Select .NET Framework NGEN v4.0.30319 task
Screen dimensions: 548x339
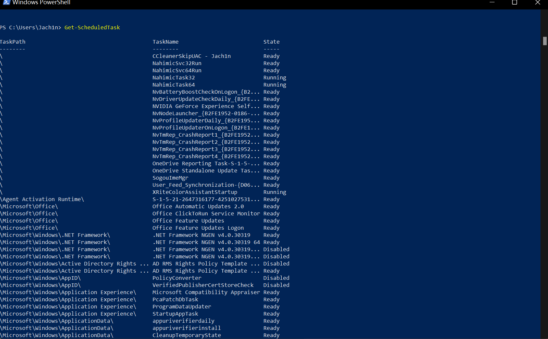click(201, 235)
